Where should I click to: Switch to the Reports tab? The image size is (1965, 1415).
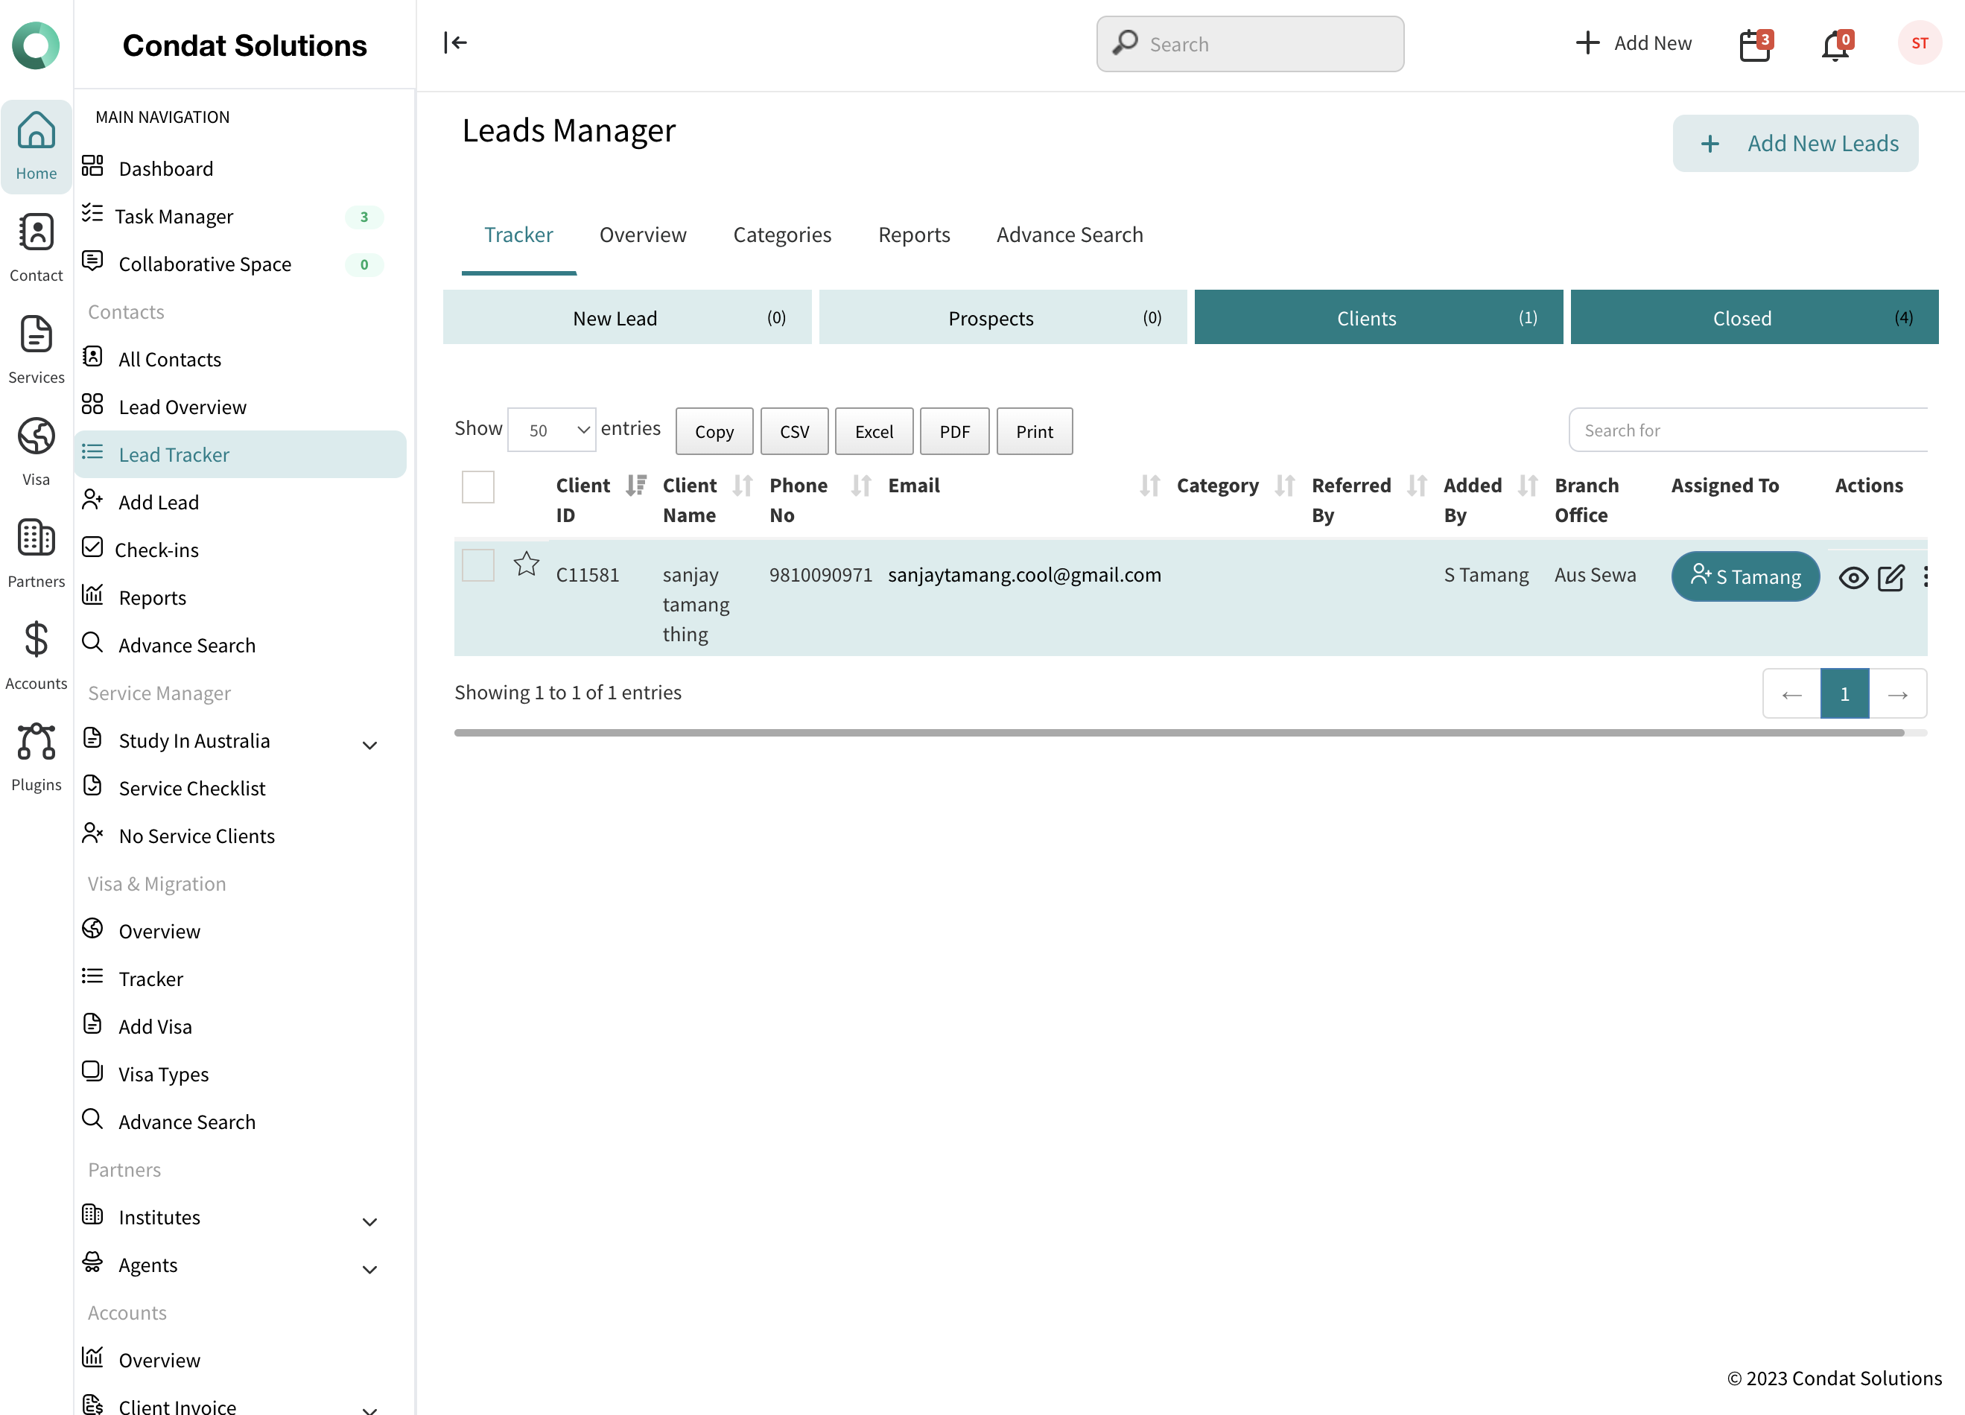(x=914, y=235)
